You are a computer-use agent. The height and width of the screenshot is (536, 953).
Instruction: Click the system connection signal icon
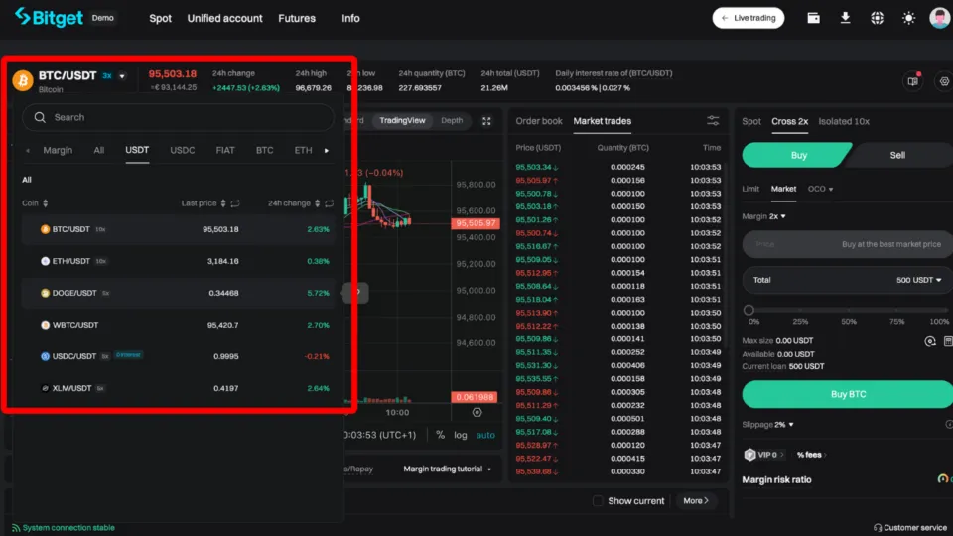click(16, 527)
